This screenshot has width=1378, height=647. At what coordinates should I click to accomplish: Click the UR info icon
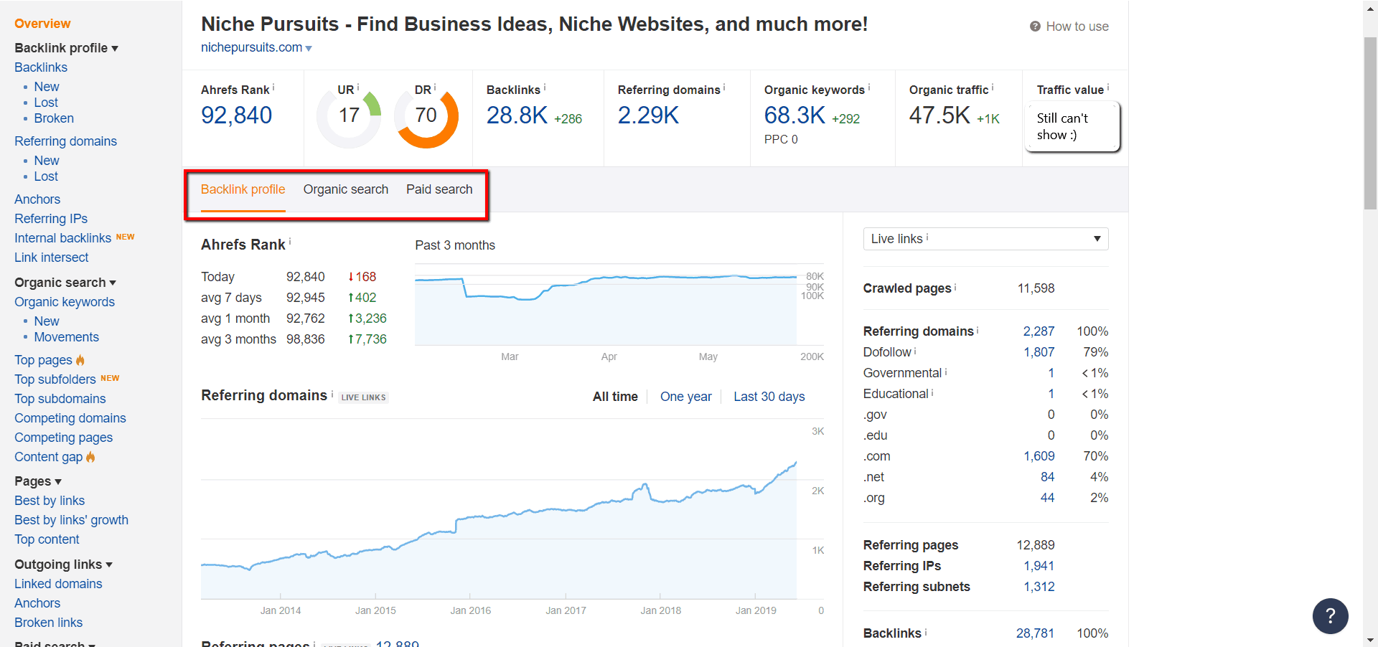358,88
